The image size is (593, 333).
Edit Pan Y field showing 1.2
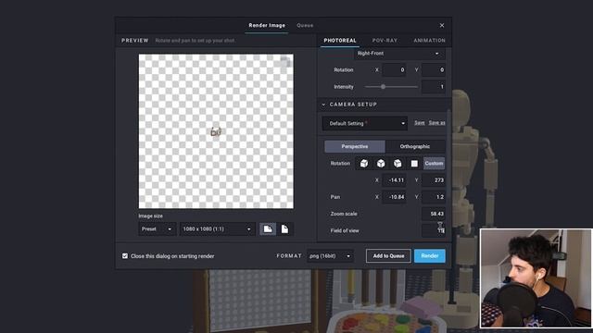434,197
